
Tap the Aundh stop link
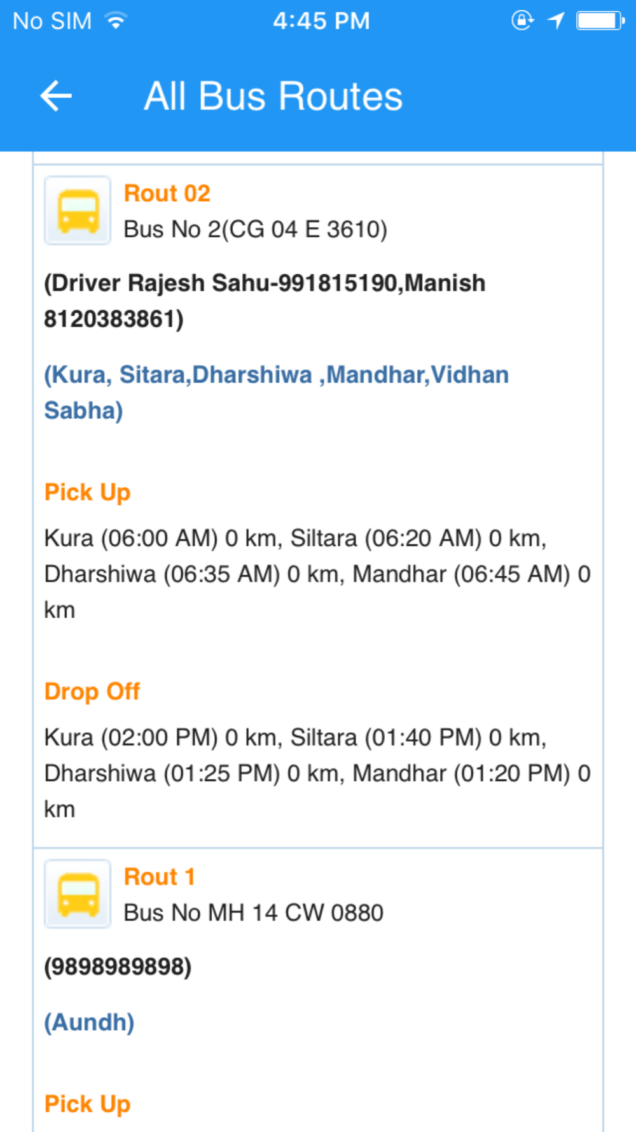click(89, 1022)
